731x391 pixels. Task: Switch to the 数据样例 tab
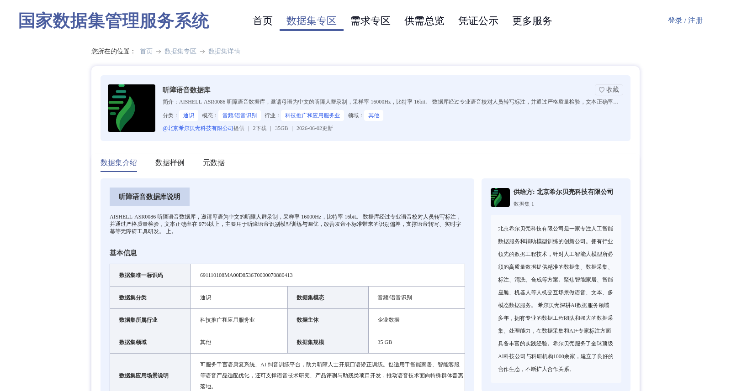point(170,163)
